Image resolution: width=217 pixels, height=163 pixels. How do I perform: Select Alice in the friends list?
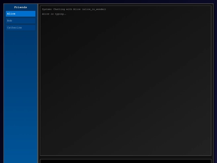click(20, 14)
